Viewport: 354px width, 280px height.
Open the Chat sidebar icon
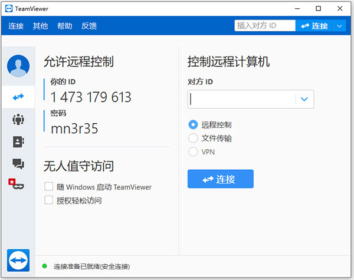pyautogui.click(x=18, y=163)
